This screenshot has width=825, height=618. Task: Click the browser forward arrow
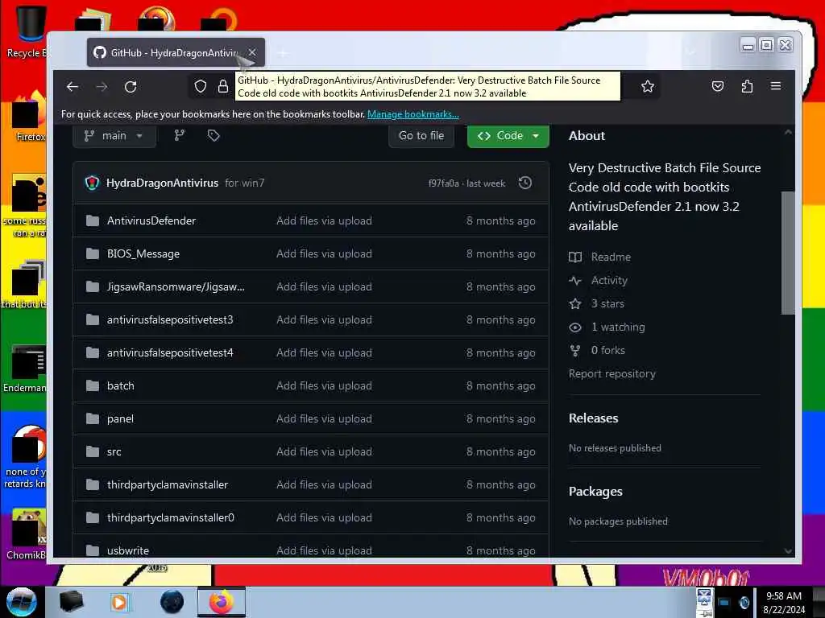click(102, 87)
